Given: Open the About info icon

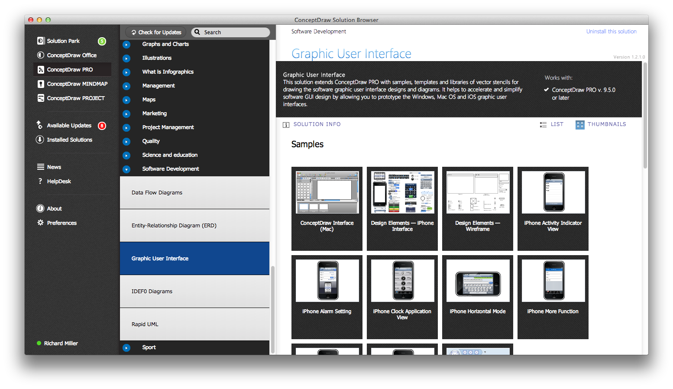Looking at the screenshot, I should pos(40,208).
